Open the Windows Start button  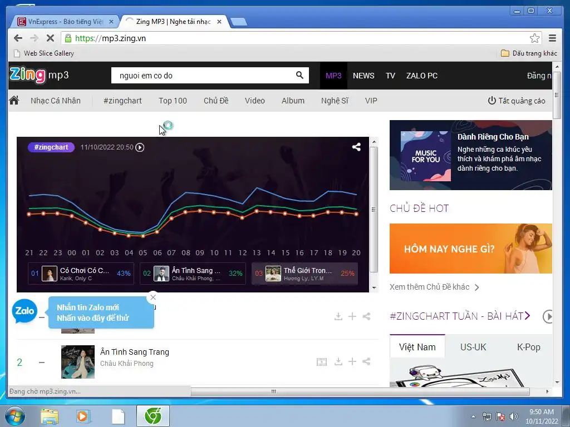tap(14, 416)
